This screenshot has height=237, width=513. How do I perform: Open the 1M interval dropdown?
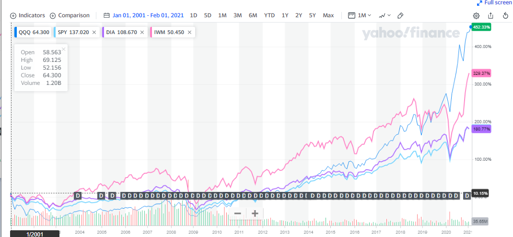[x=360, y=15]
